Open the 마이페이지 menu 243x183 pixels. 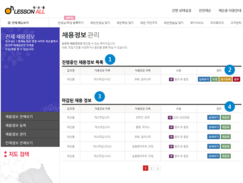217,23
